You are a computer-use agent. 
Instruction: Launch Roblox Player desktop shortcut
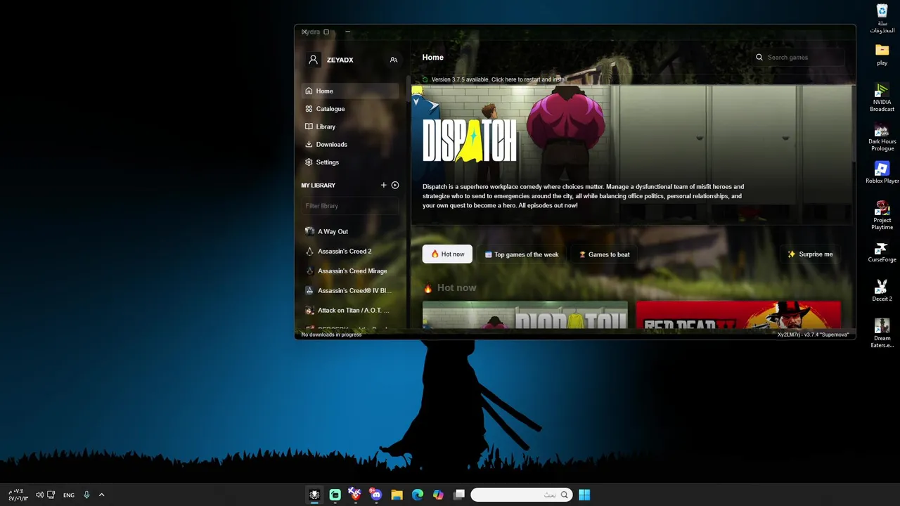[882, 173]
